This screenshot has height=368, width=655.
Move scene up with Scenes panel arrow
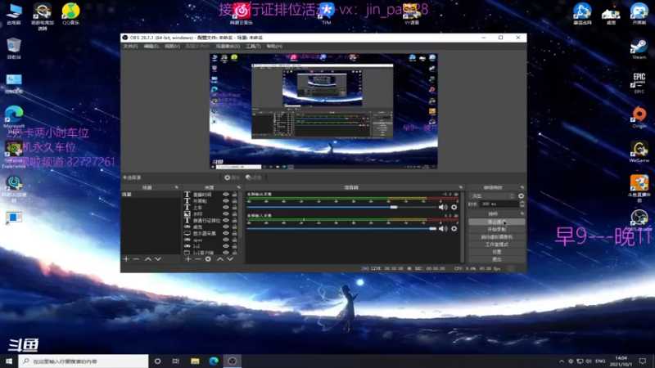[x=148, y=259]
